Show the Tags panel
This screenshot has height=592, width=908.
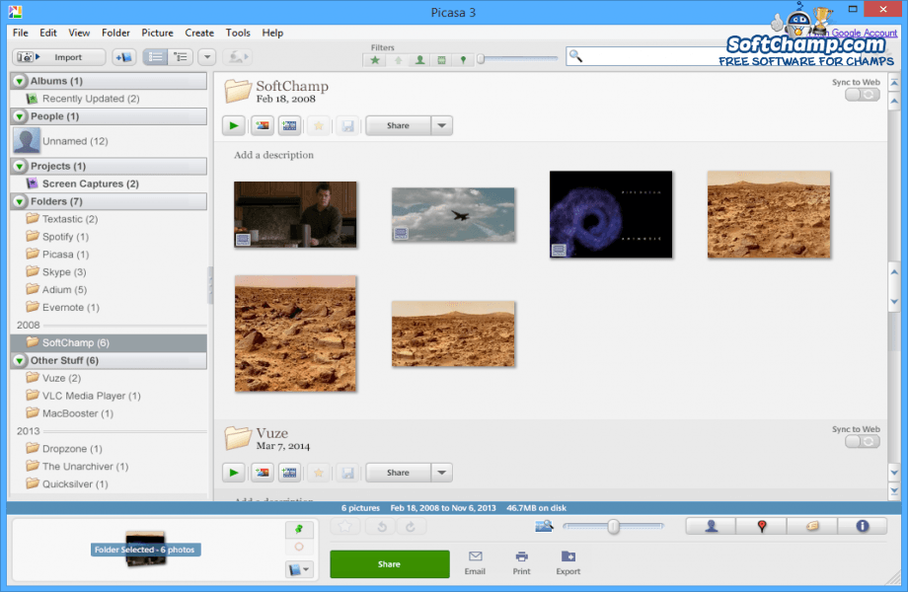tap(812, 526)
